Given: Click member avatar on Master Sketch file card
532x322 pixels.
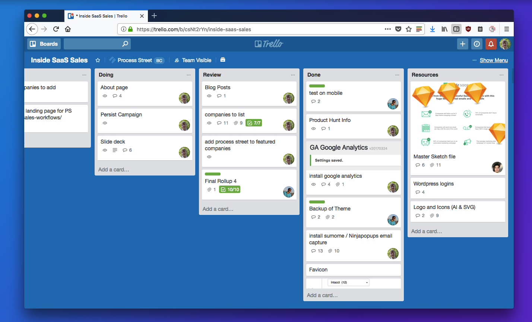Looking at the screenshot, I should pos(497,167).
